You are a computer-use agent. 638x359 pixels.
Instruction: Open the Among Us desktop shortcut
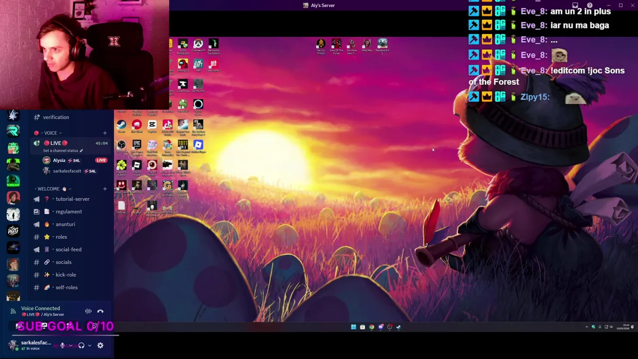(x=183, y=63)
